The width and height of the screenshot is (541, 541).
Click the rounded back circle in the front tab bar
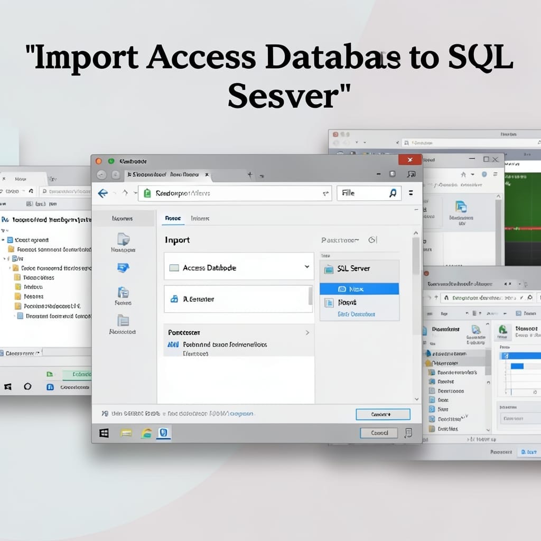(x=101, y=175)
